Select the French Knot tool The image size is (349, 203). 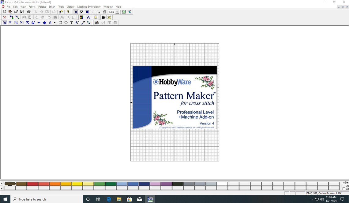[39, 22]
